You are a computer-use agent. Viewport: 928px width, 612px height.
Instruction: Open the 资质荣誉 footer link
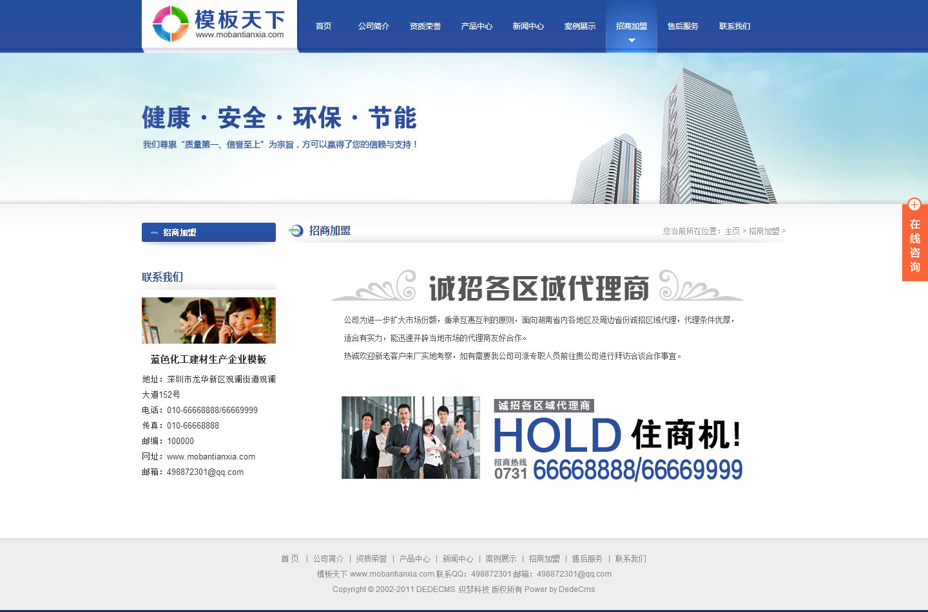[371, 559]
